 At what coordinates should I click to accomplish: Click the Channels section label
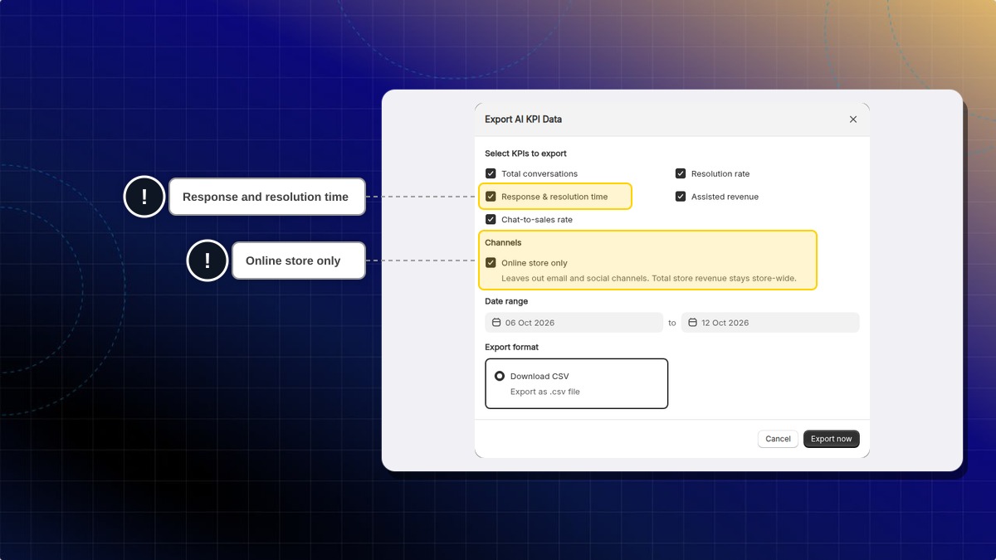tap(503, 243)
